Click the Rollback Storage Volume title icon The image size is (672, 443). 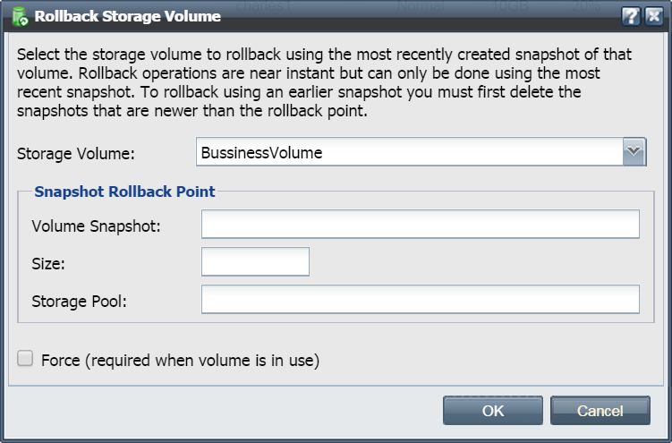coord(20,17)
